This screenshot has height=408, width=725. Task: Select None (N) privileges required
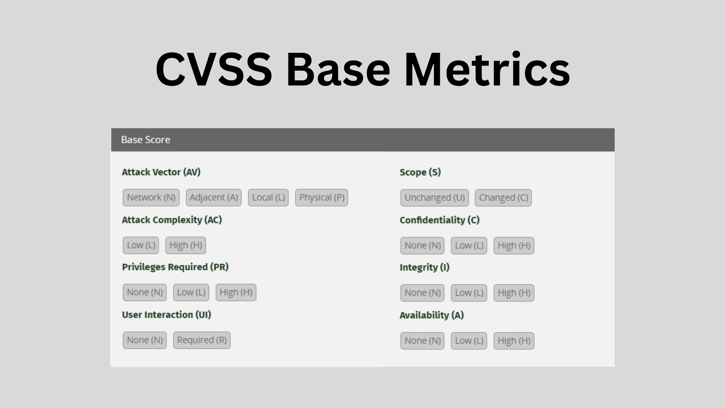pyautogui.click(x=144, y=292)
